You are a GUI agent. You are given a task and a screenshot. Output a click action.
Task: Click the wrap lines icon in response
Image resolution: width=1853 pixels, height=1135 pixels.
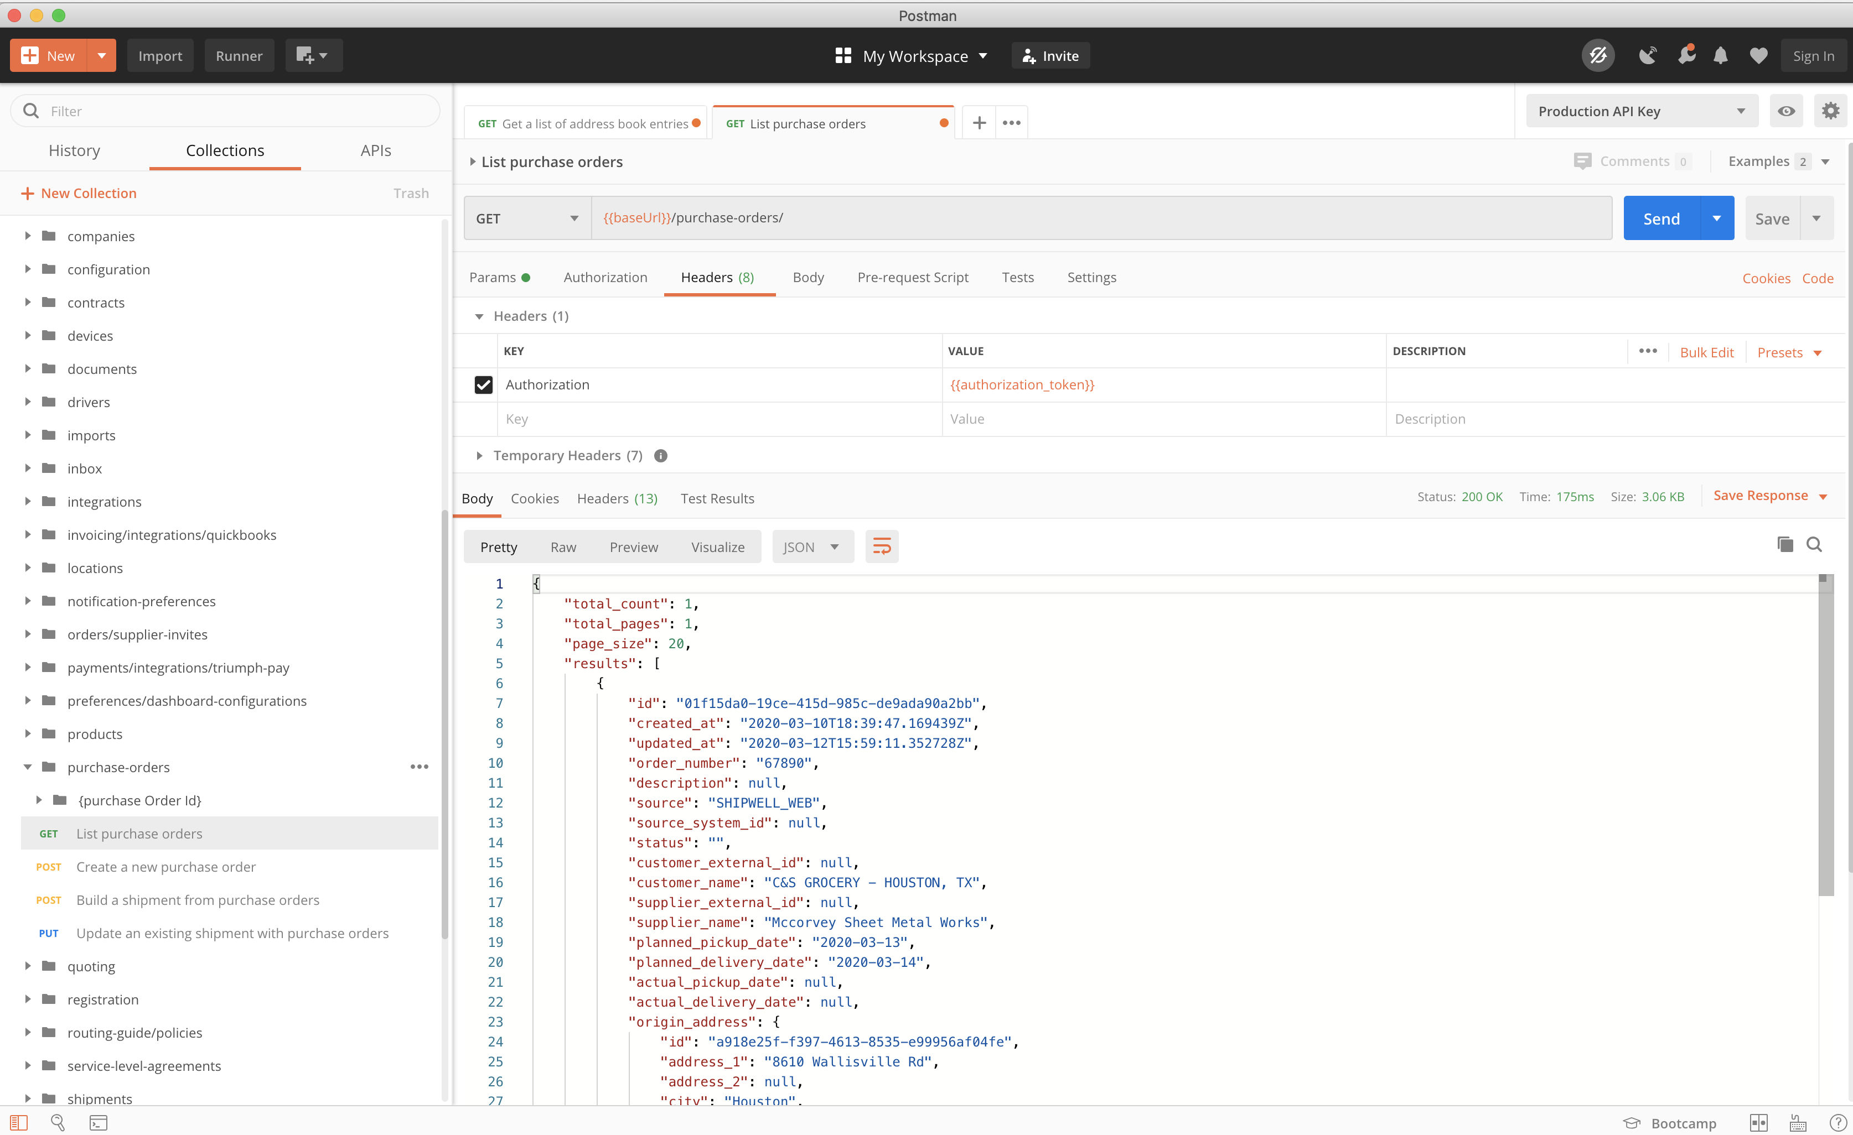[881, 546]
